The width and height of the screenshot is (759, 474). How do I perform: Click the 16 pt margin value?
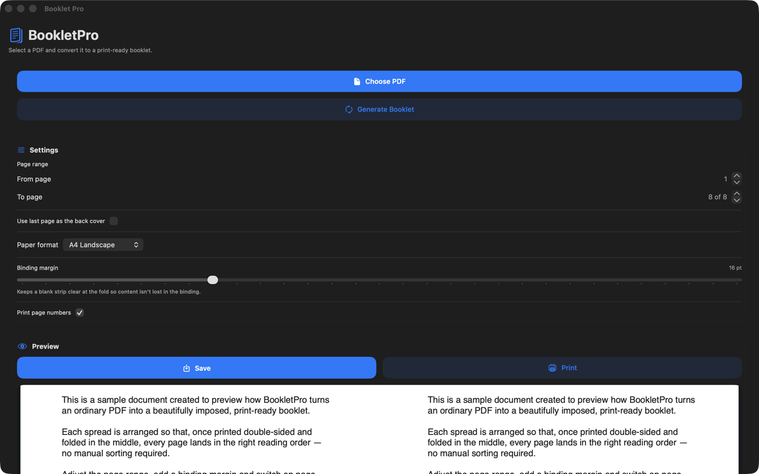pos(735,268)
